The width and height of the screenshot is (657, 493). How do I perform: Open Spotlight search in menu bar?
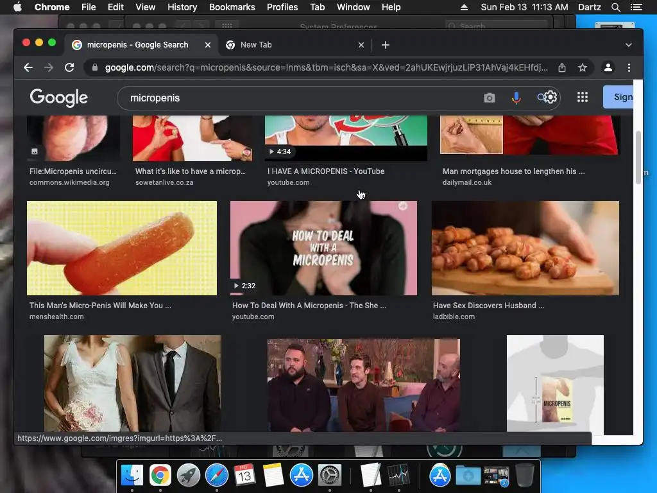click(x=615, y=7)
